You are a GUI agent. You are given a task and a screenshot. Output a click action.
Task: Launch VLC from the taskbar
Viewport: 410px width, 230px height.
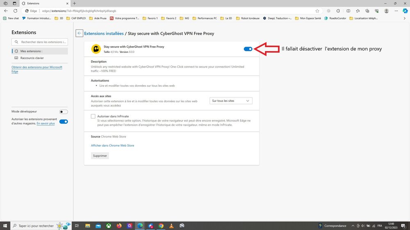171,225
